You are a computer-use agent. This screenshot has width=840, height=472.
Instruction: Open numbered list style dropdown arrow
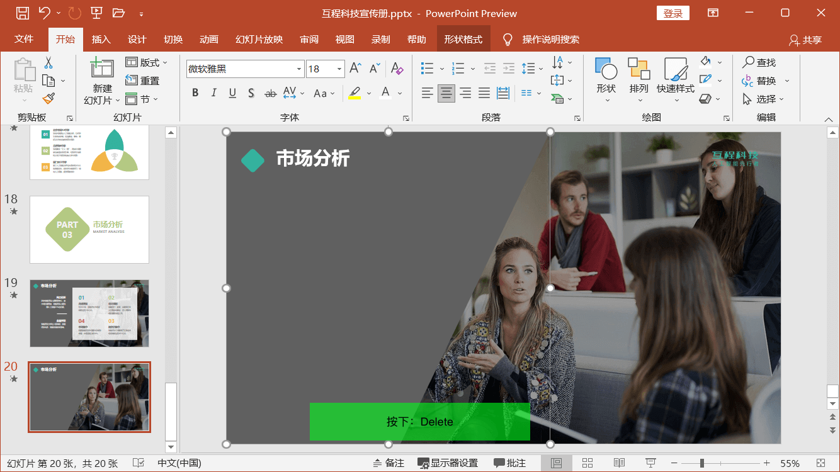(473, 69)
